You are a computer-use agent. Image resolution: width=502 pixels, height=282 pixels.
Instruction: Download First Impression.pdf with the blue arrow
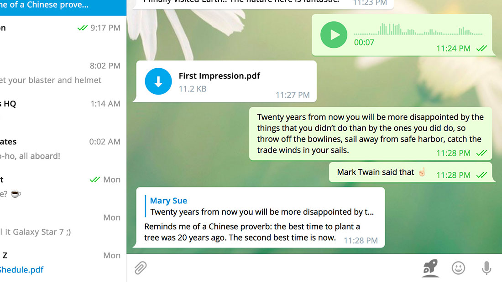tap(158, 81)
